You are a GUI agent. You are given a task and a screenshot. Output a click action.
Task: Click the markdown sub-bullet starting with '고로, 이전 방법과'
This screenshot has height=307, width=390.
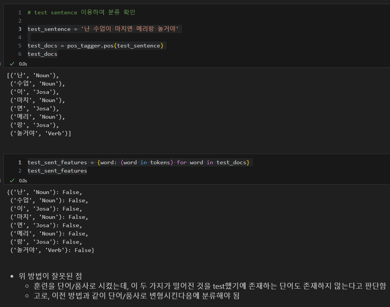[x=136, y=296]
